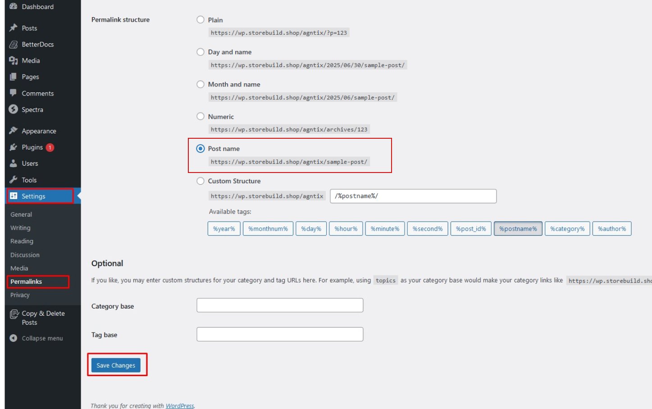Insert the %category% tag button
Viewport: 652px width, 409px height.
tap(567, 229)
